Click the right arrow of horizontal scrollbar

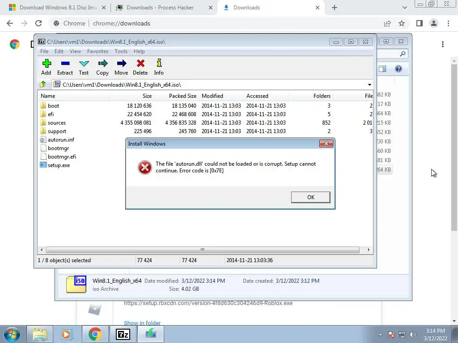pos(369,250)
